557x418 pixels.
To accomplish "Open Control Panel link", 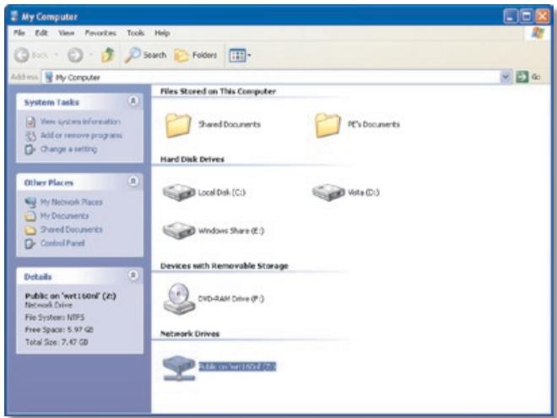I will click(62, 243).
